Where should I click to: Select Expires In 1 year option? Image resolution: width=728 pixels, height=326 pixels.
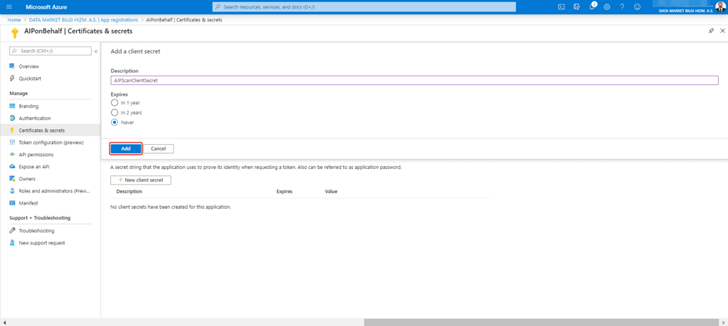click(114, 102)
